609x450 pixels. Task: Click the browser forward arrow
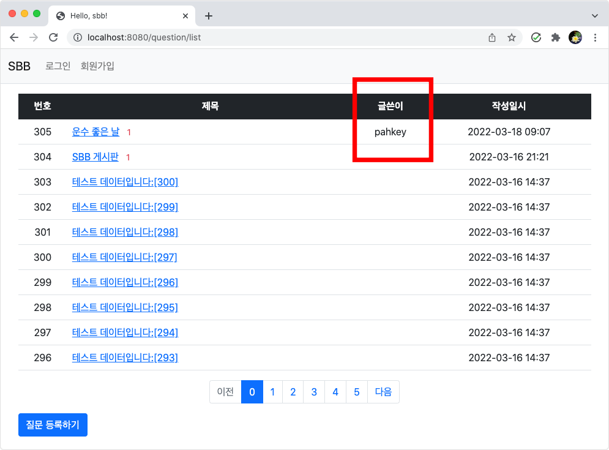coord(34,37)
